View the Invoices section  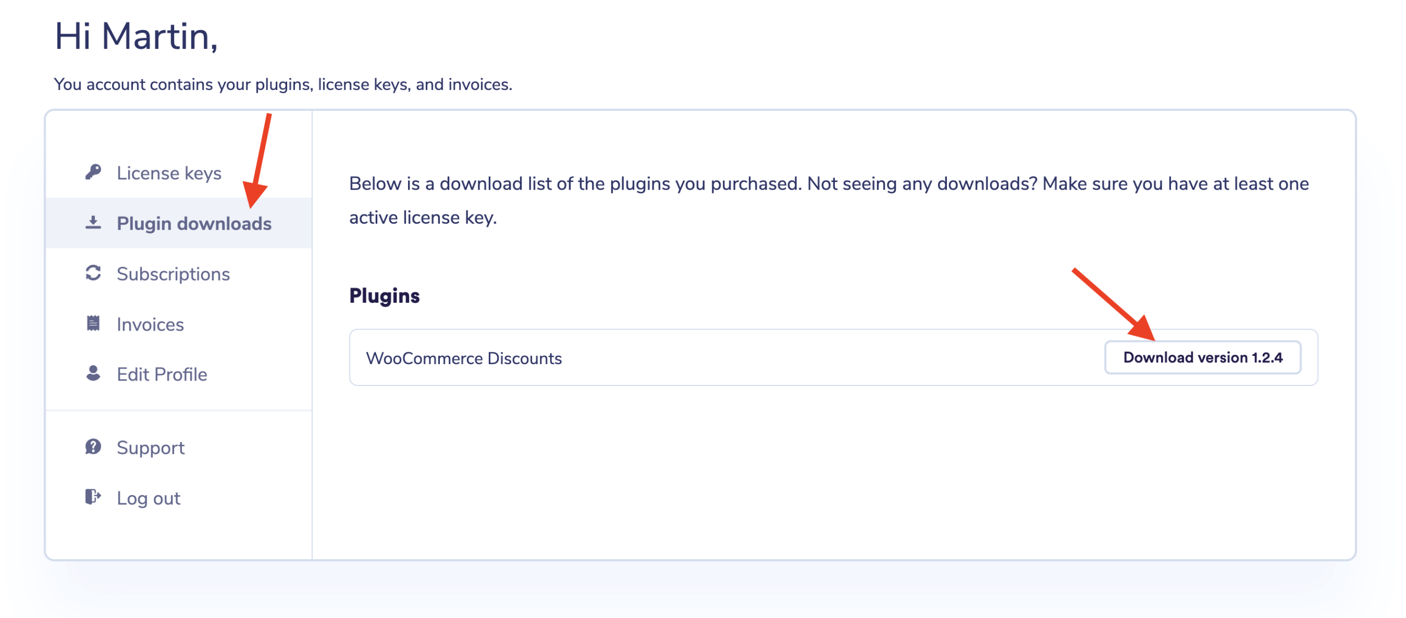coord(150,325)
